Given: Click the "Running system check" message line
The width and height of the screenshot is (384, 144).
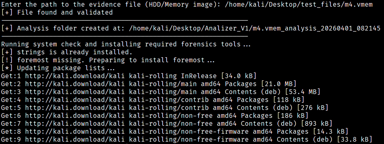Looking at the screenshot, I should (126, 44).
